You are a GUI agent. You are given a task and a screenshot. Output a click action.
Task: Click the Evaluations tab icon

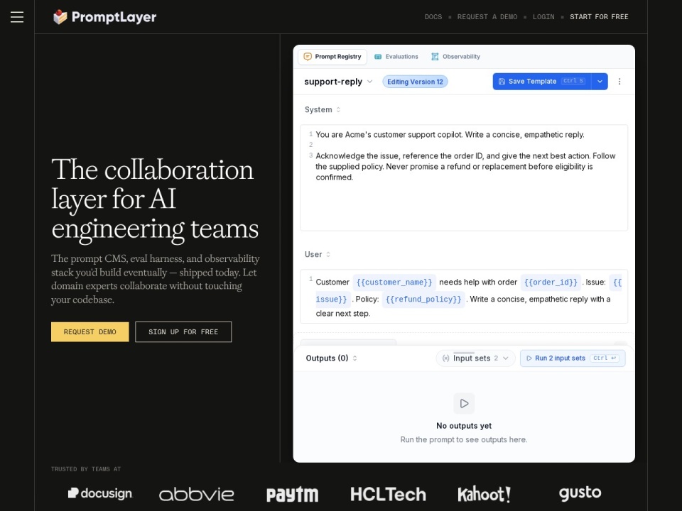378,57
